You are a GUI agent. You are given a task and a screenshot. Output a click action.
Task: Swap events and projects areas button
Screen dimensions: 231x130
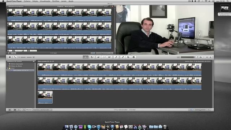tap(15, 57)
